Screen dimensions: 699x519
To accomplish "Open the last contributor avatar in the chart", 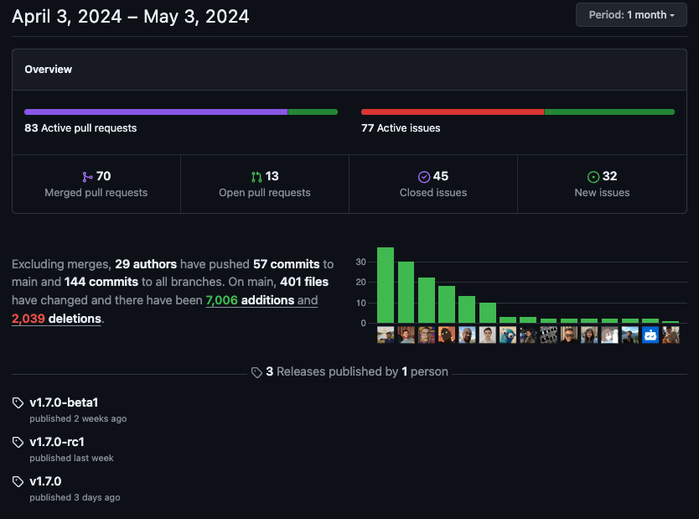I will (x=671, y=335).
